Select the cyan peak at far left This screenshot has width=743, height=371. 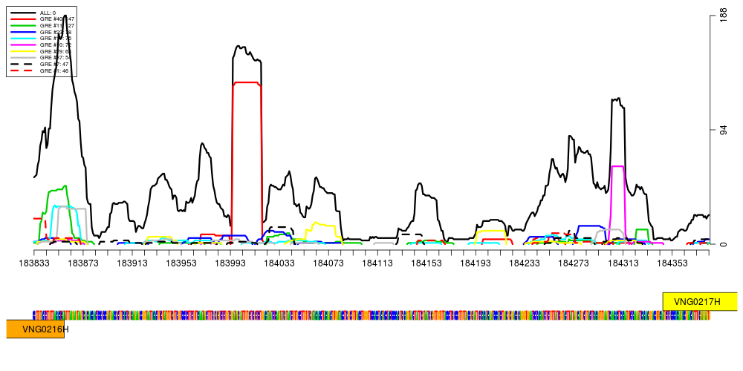(53, 208)
